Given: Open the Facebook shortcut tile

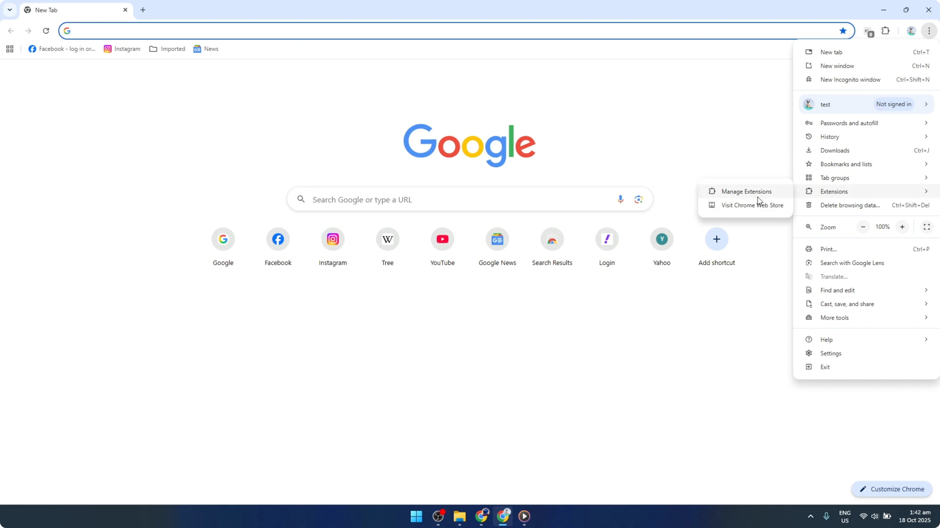Looking at the screenshot, I should pos(278,247).
